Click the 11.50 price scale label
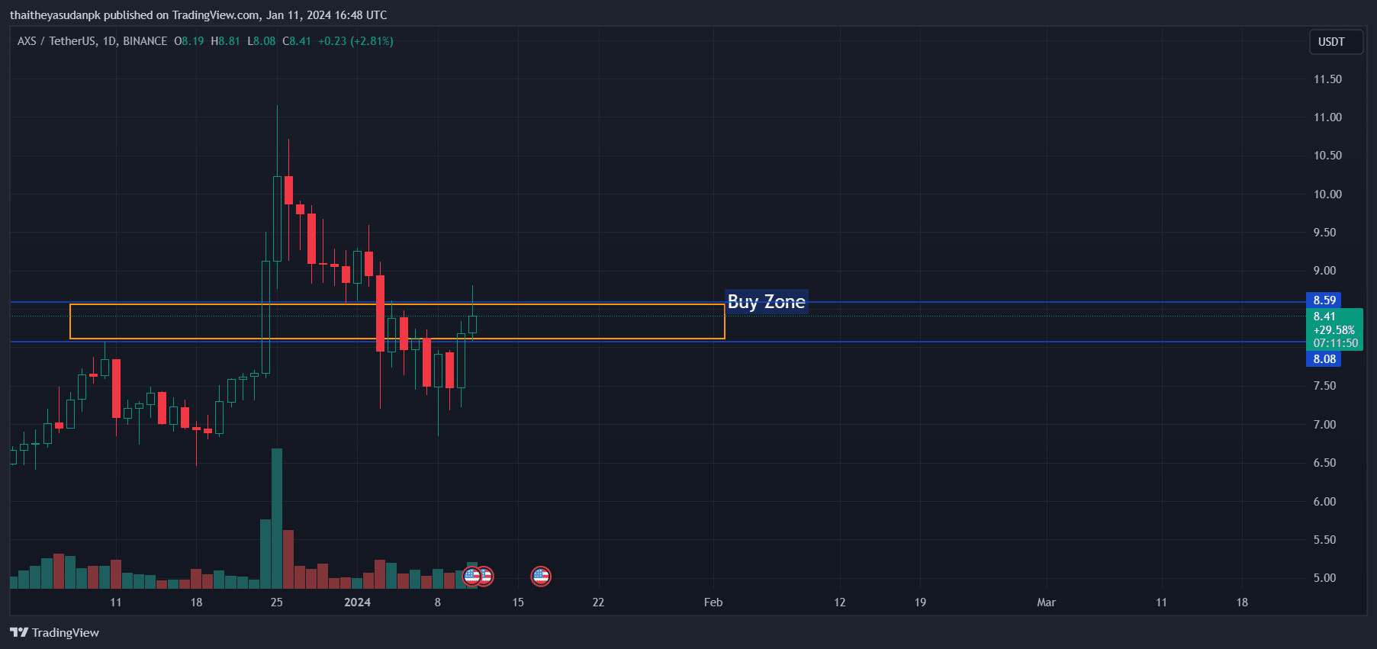This screenshot has width=1377, height=649. click(1327, 79)
